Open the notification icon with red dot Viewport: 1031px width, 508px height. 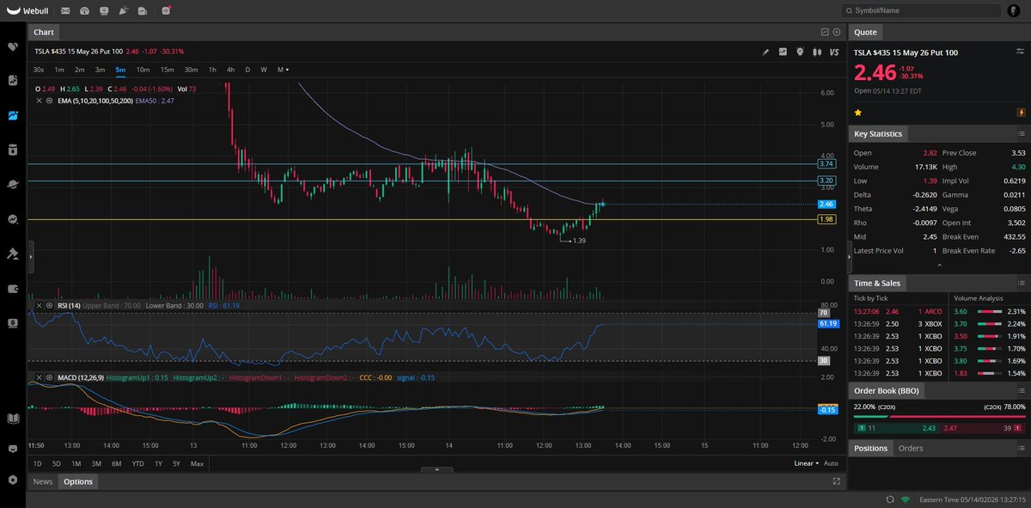tap(165, 10)
